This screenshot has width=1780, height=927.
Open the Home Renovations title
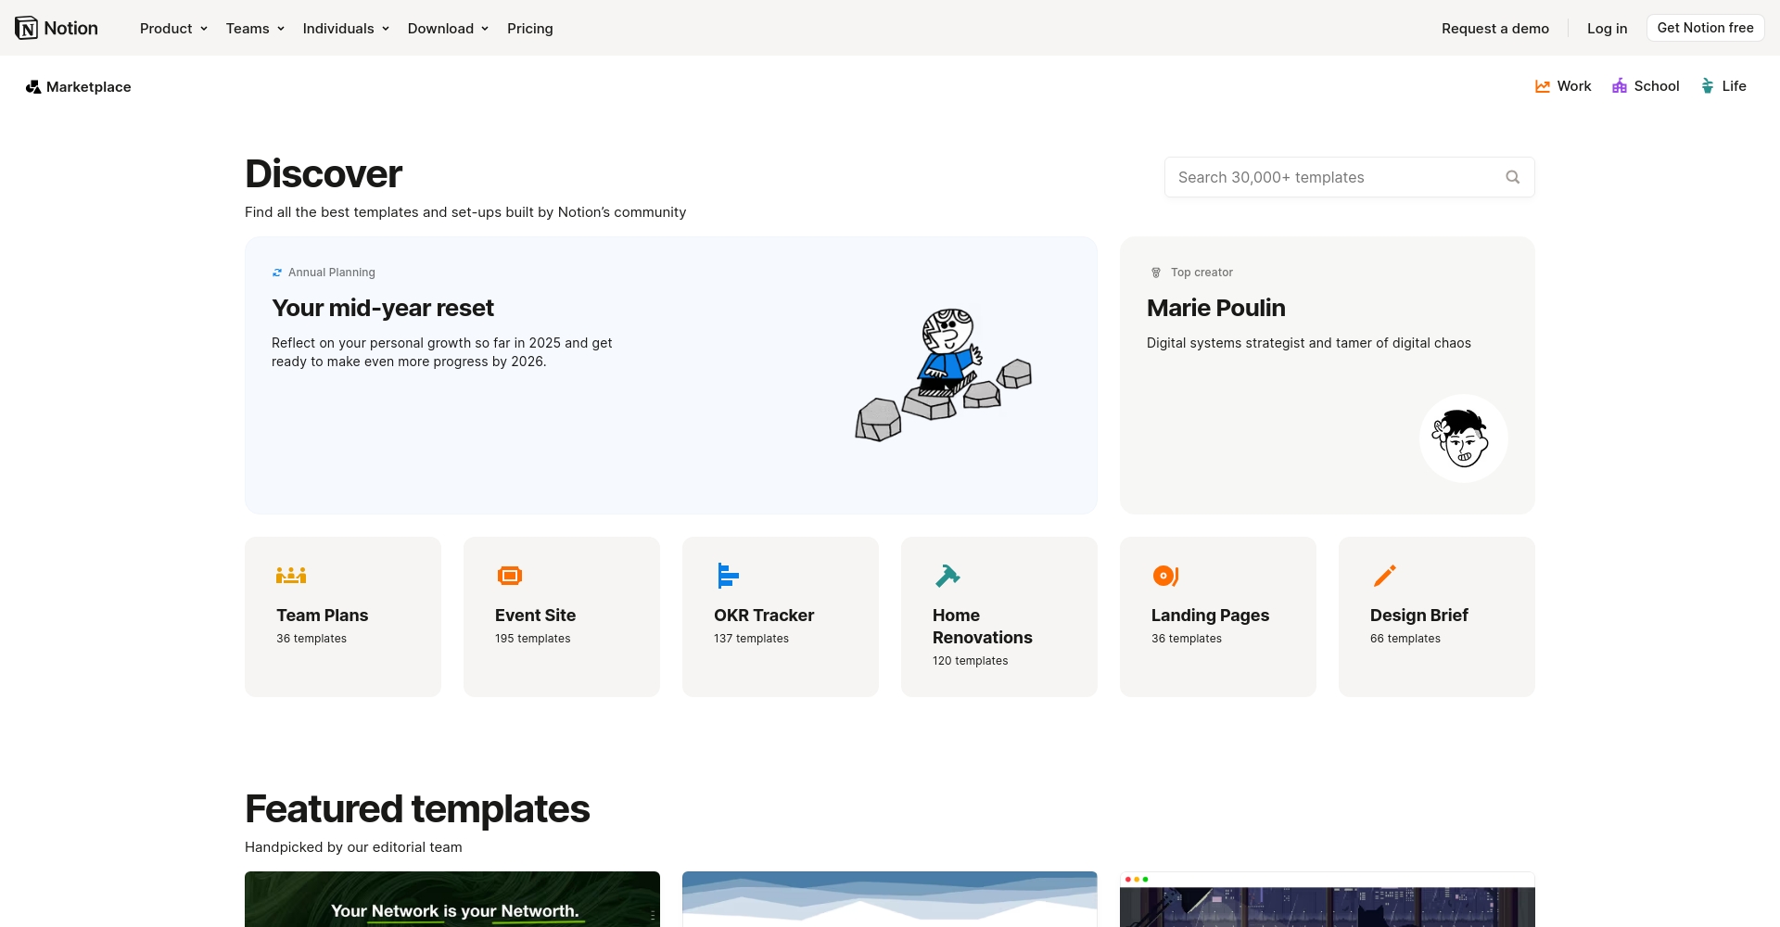pos(983,627)
